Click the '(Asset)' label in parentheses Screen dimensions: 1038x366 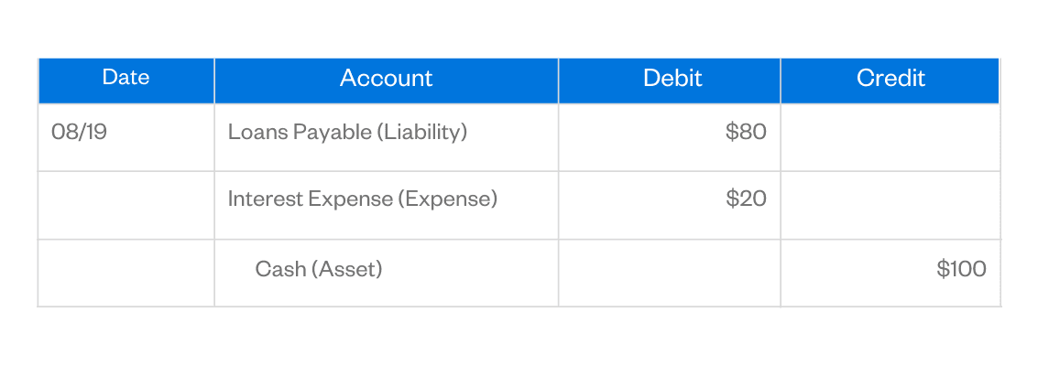pyautogui.click(x=345, y=269)
